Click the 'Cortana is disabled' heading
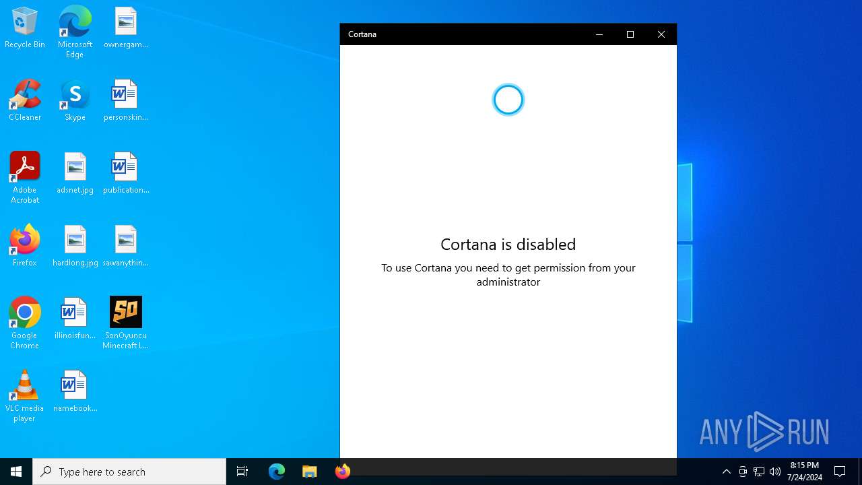862x485 pixels. pyautogui.click(x=508, y=244)
